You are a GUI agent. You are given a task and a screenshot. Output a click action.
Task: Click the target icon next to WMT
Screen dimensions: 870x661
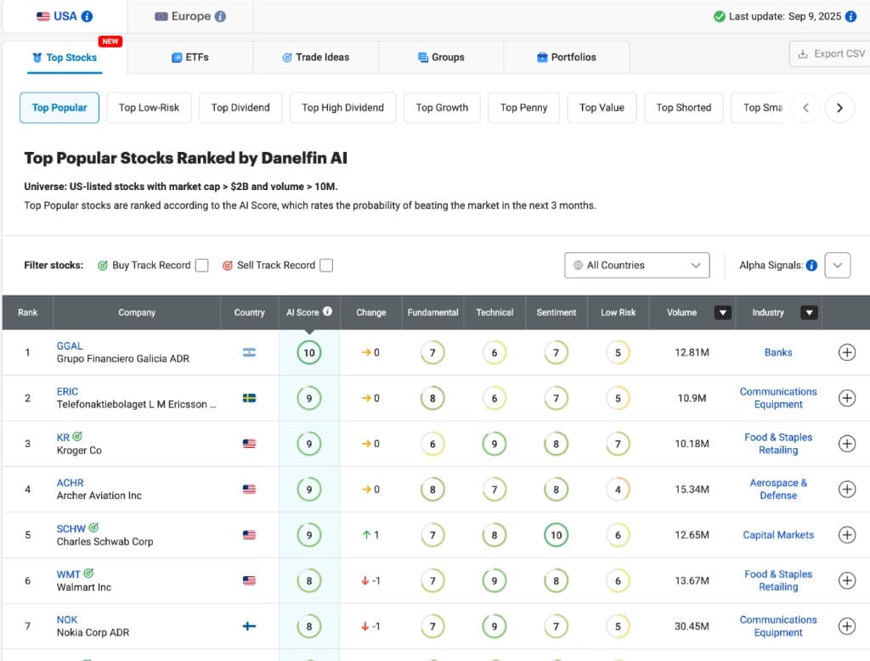(88, 574)
